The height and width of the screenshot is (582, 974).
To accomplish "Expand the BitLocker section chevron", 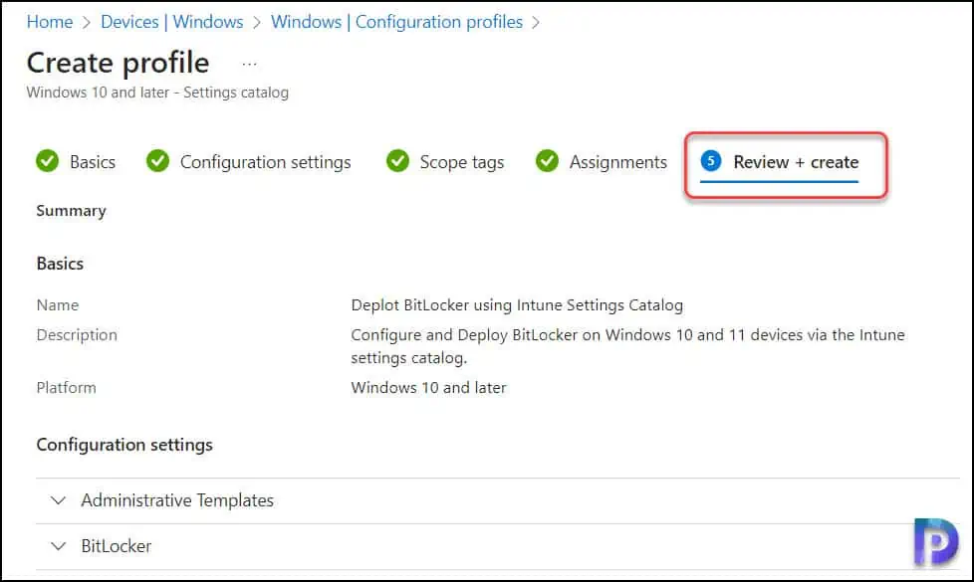I will point(59,546).
